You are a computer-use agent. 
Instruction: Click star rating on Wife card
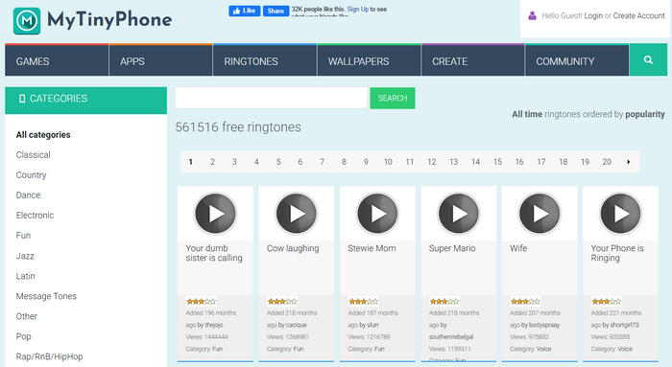pos(525,302)
